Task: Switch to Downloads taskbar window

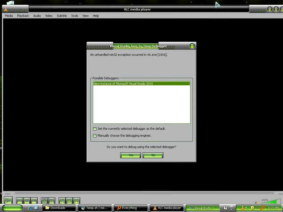Action: point(59,208)
